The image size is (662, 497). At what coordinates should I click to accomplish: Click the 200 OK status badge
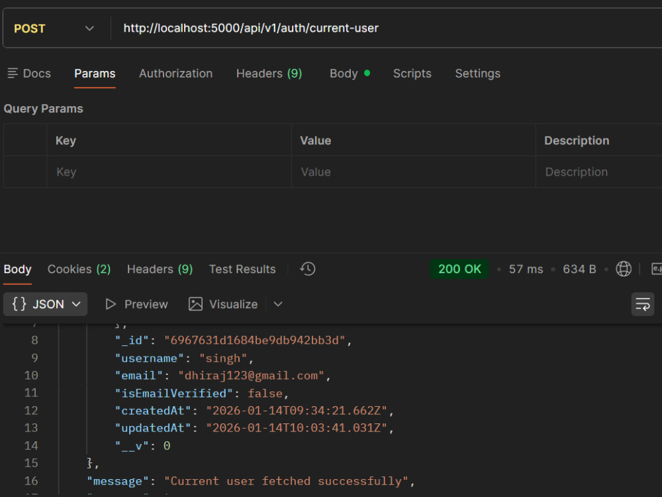[459, 269]
